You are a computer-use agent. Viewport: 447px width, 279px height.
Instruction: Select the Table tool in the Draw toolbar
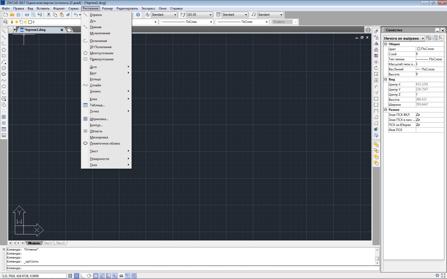click(x=4, y=129)
